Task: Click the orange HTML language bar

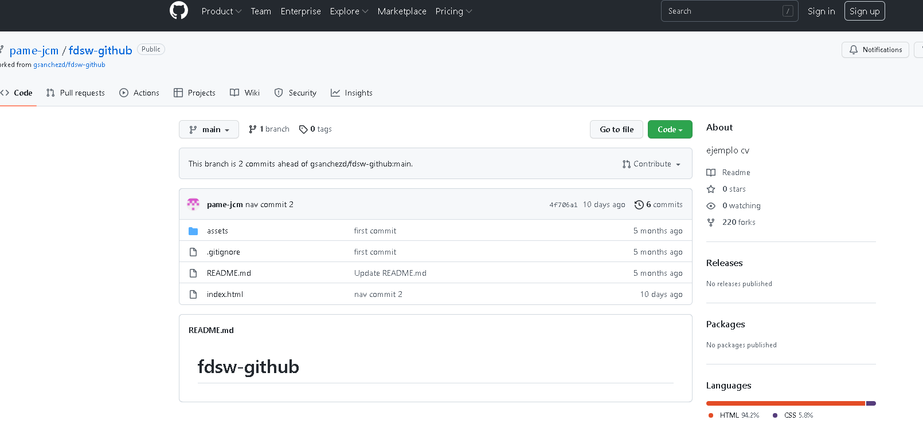Action: pos(785,403)
